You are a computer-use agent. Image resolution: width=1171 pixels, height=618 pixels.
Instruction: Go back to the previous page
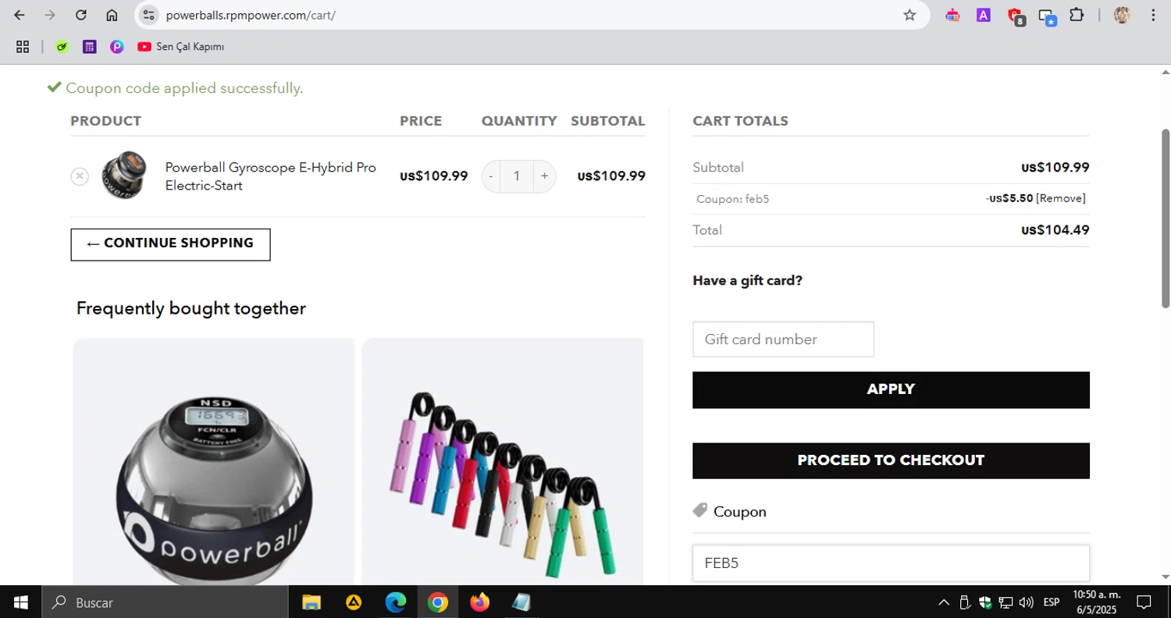[x=20, y=15]
